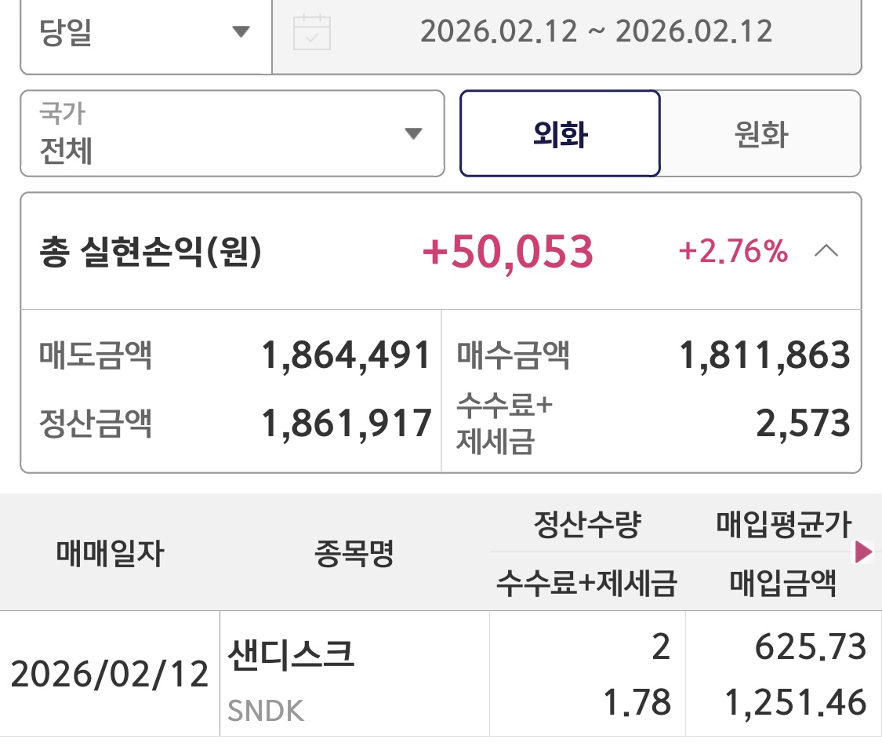The width and height of the screenshot is (882, 750).
Task: Tap the 2026.02.12 ~ 2026.02.12 date range field
Action: coord(596,31)
